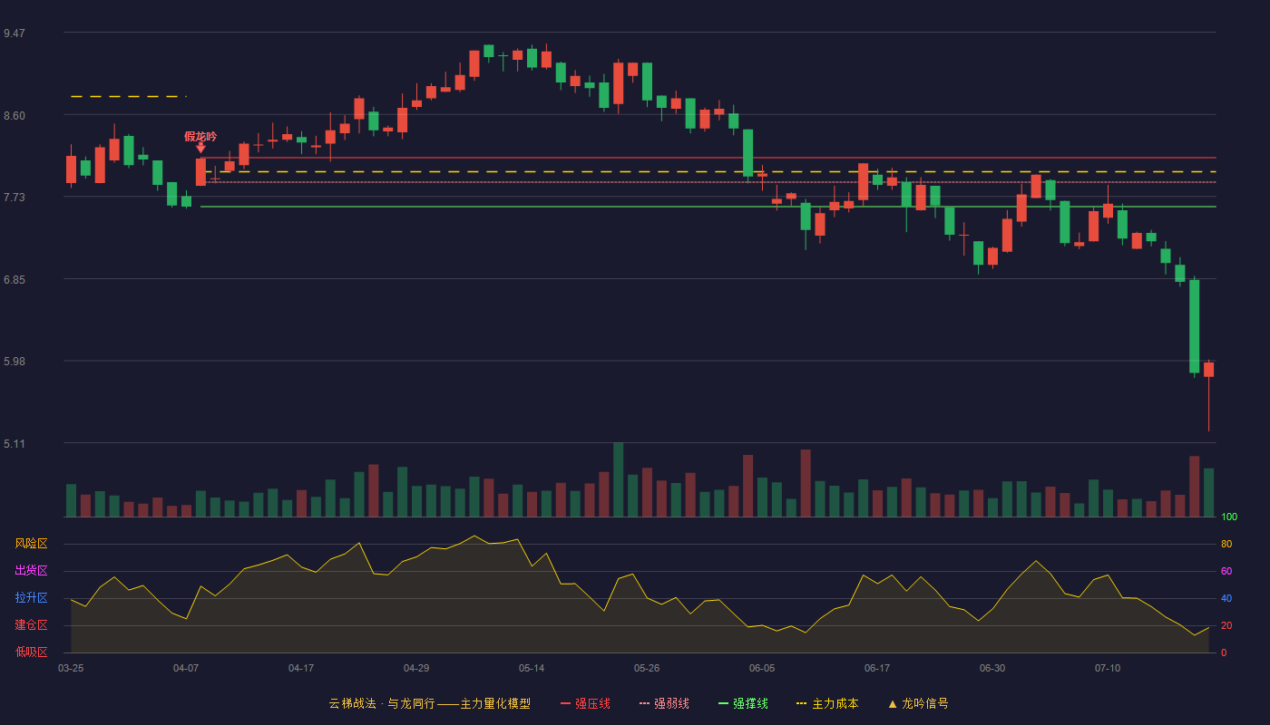Viewport: 1270px width, 725px height.
Task: Select the 04-29 date label
Action: click(x=416, y=668)
